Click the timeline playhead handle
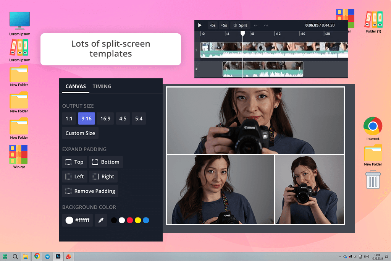The height and width of the screenshot is (261, 391). [242, 33]
